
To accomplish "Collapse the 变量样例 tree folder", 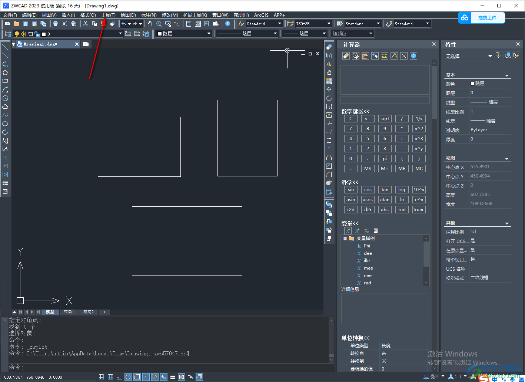I will (x=345, y=239).
